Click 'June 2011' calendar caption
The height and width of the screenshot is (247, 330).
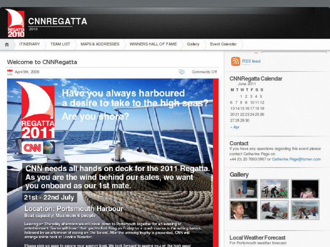click(246, 84)
